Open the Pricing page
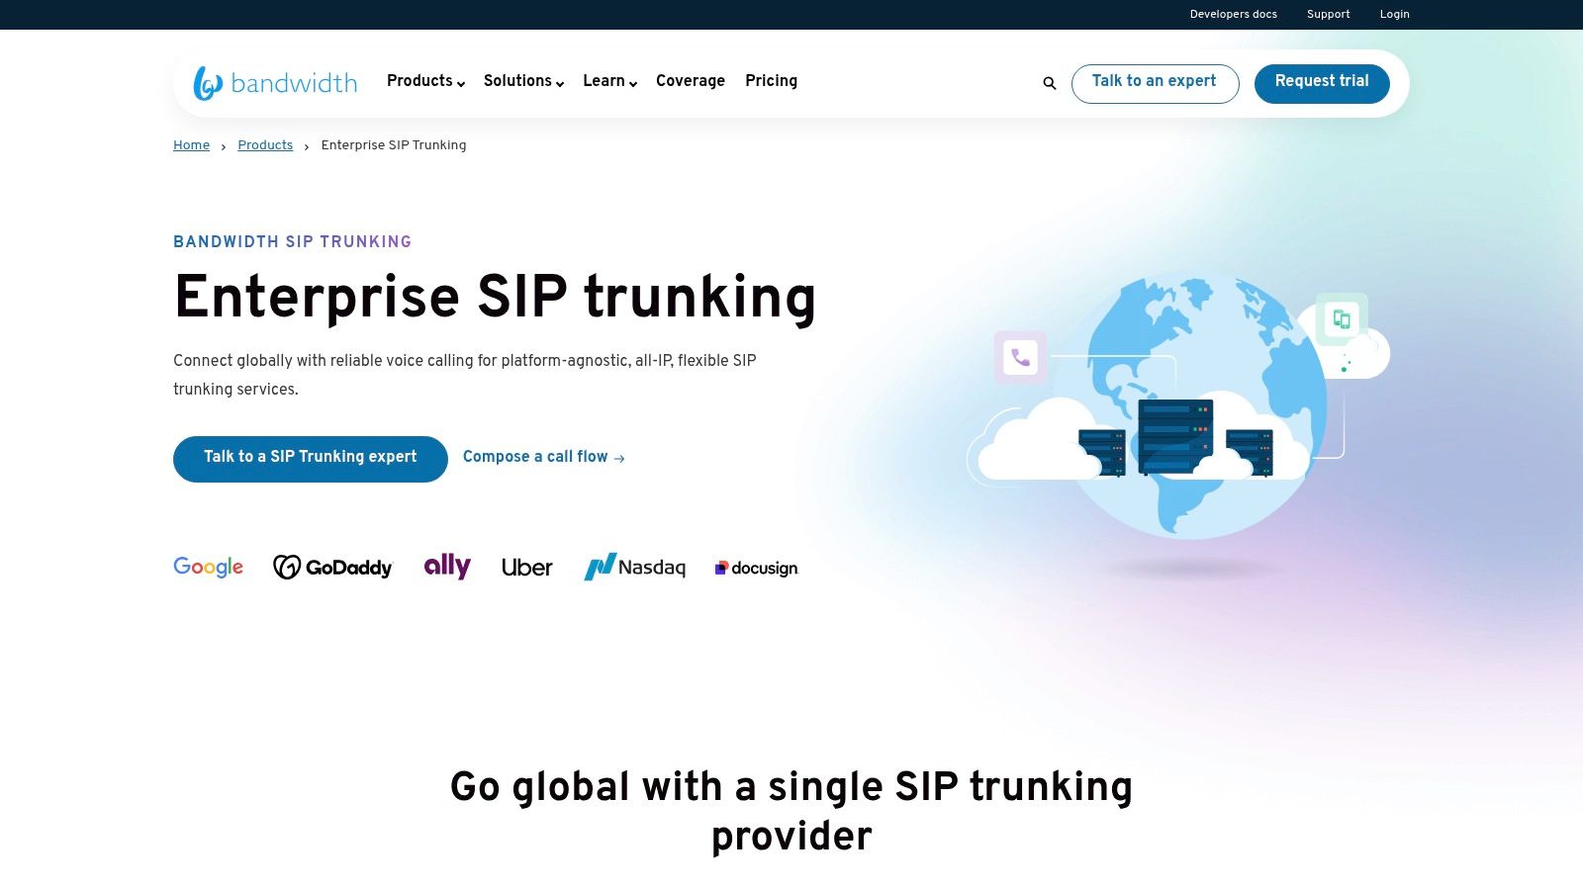1583x890 pixels. click(x=772, y=81)
